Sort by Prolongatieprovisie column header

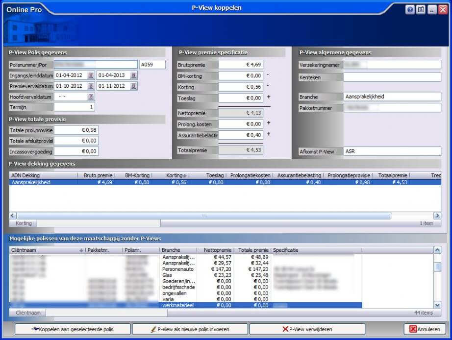click(348, 175)
